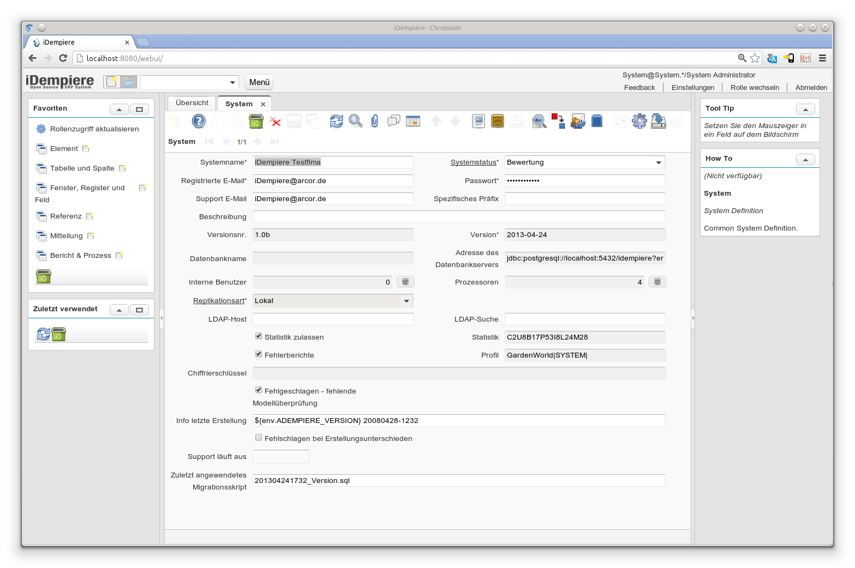Toggle Fehlgeschlagen - fehlende Modellüberprüfung checkbox
The height and width of the screenshot is (568, 855).
pyautogui.click(x=259, y=390)
